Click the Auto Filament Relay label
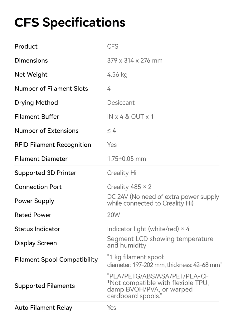Screen dimensions: 234x332 (x=43, y=308)
